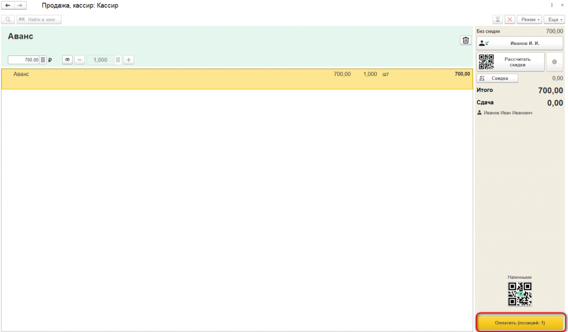Click the forward arrow navigation icon
This screenshot has height=332, width=568.
pyautogui.click(x=21, y=6)
